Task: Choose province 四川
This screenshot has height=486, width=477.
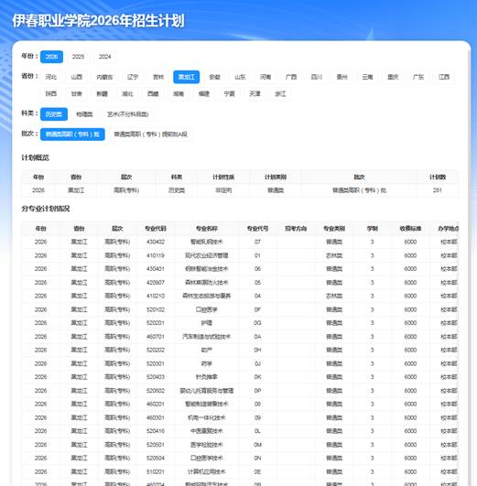Action: click(317, 77)
